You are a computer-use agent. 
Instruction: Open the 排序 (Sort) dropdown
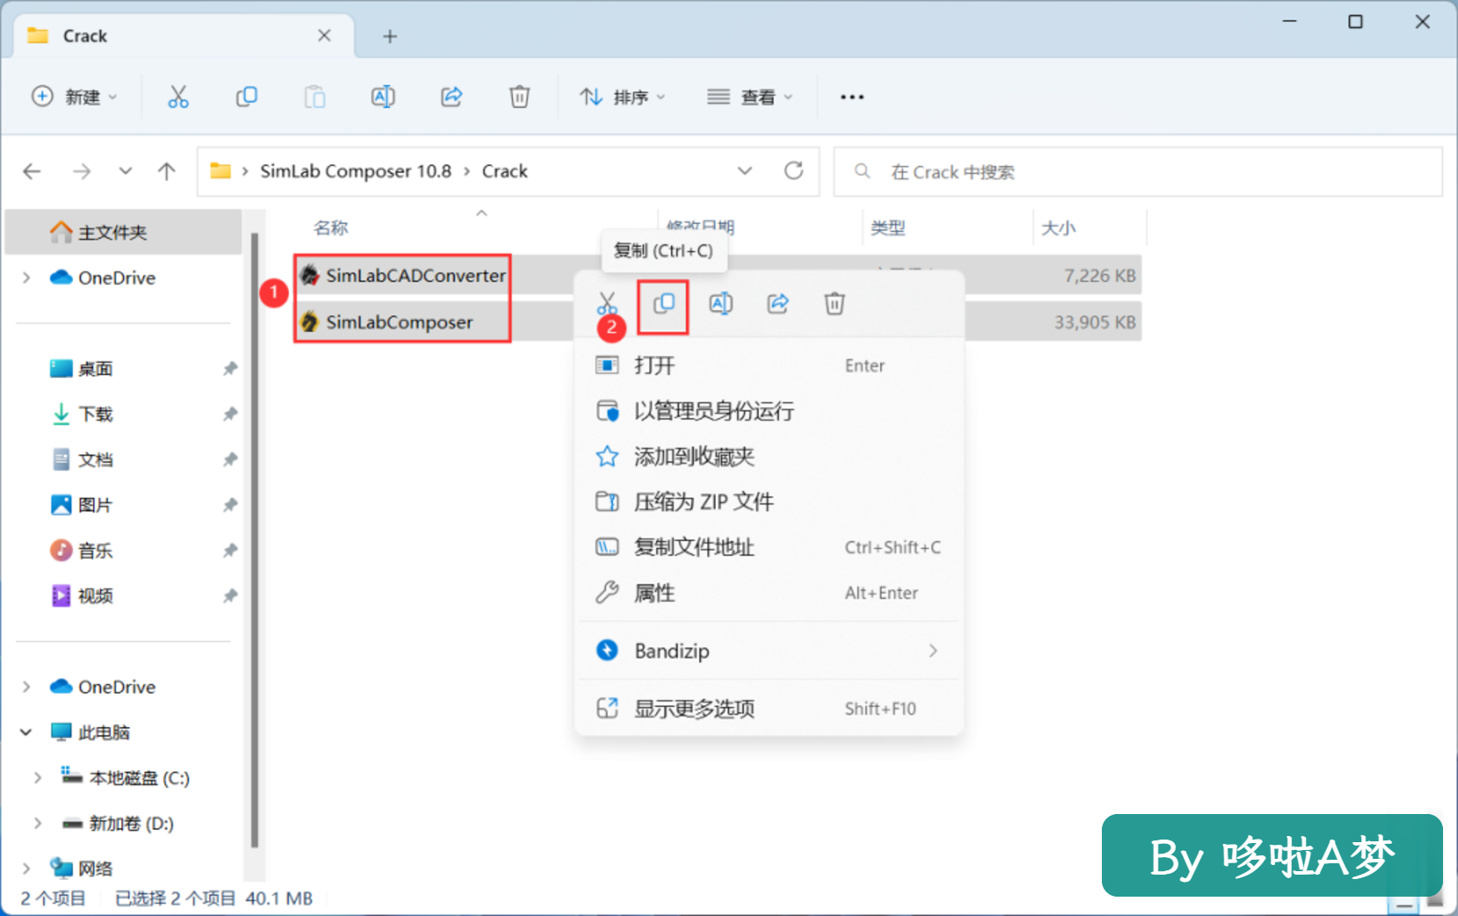pos(623,97)
